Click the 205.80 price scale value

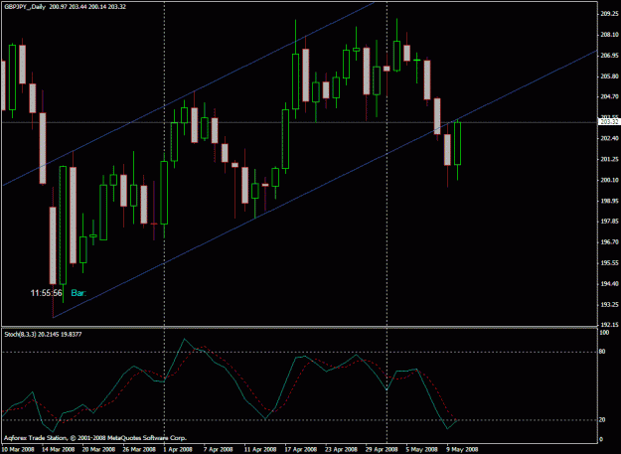pos(609,76)
